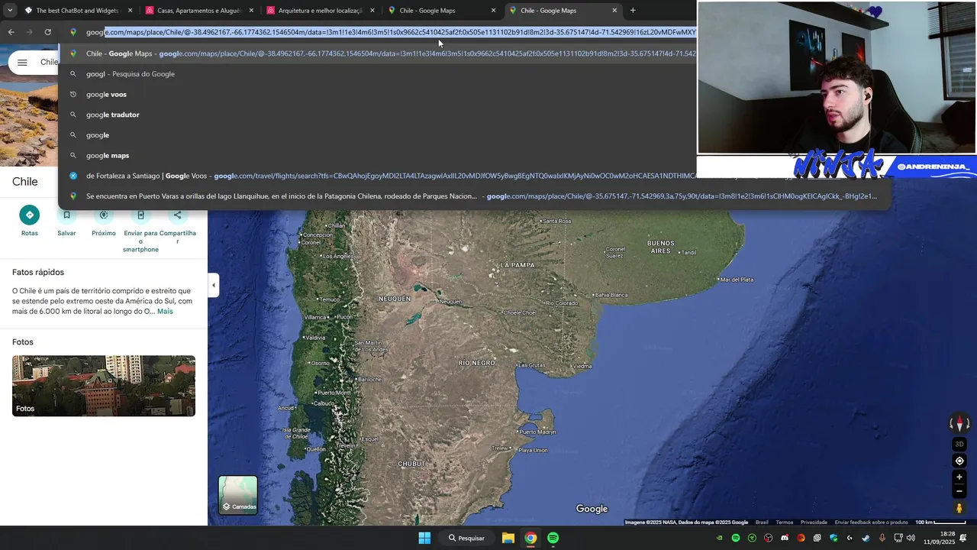
Task: Click the Mais link in Fatos rápidos
Action: point(165,311)
